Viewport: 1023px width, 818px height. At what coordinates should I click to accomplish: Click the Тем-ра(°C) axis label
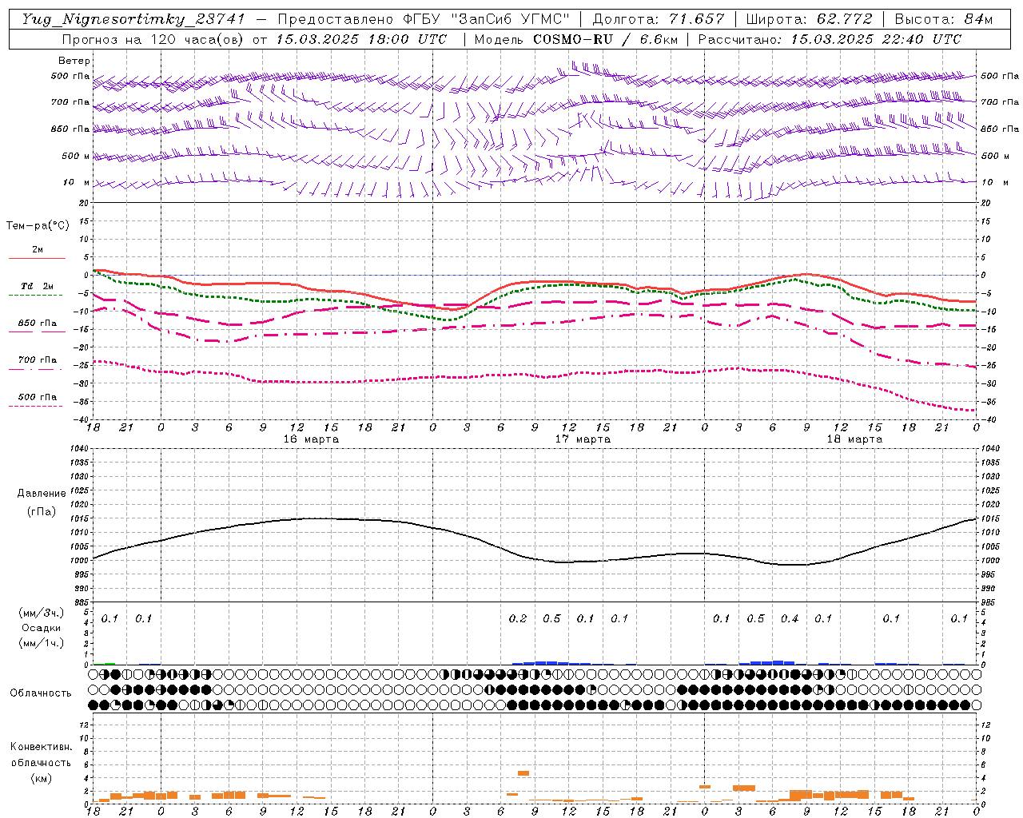38,225
